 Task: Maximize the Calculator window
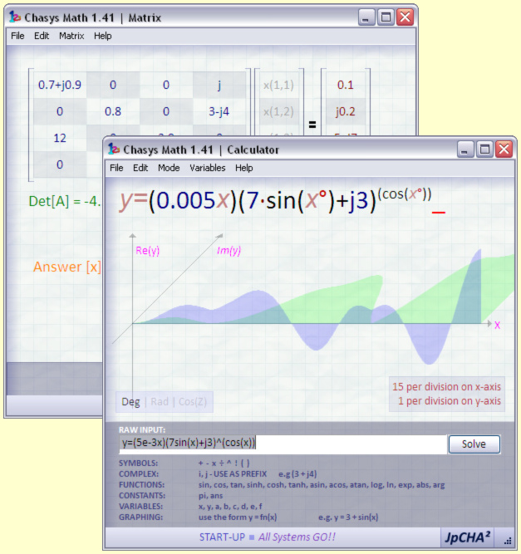point(484,150)
